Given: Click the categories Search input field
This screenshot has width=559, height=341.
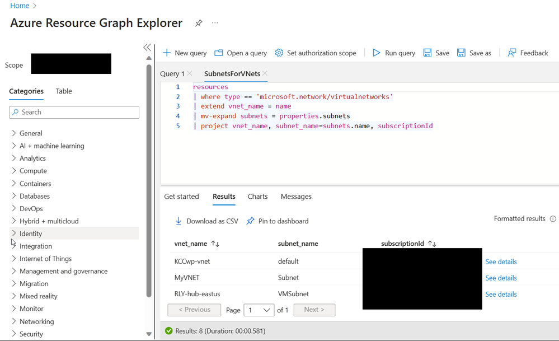Looking at the screenshot, I should point(74,112).
